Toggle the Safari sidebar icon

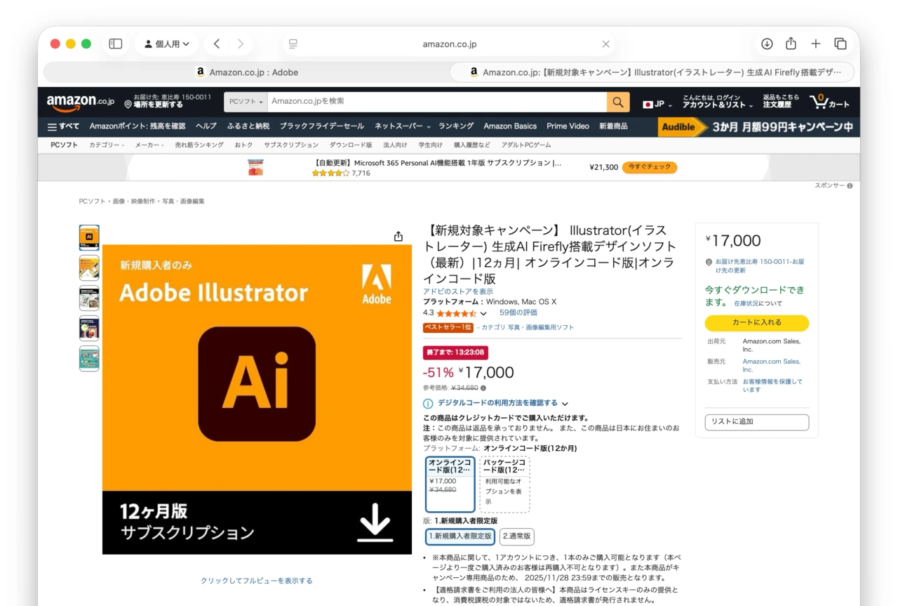pos(114,43)
